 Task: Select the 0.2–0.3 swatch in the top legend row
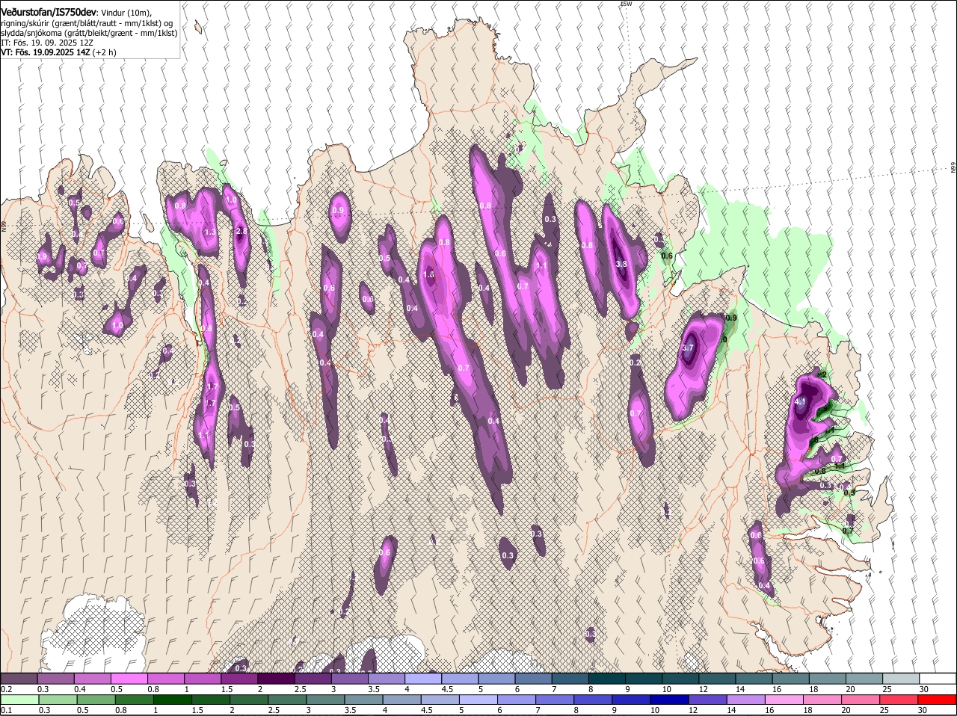point(19,679)
